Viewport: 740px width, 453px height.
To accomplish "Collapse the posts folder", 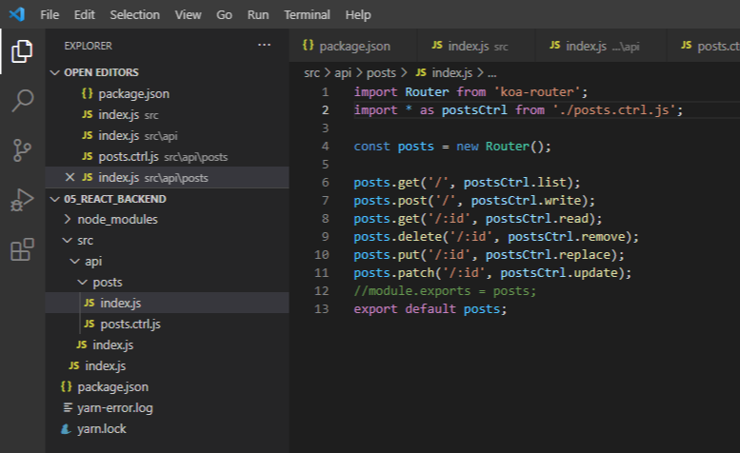I will [167, 282].
